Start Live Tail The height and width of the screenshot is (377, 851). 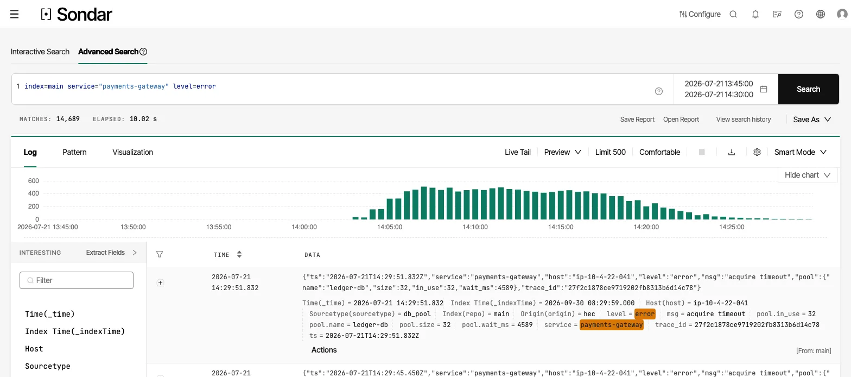518,152
